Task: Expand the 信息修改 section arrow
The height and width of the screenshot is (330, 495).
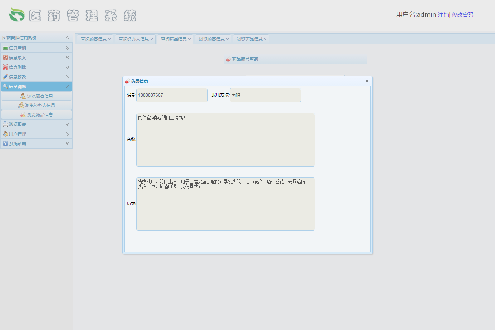Action: [68, 77]
